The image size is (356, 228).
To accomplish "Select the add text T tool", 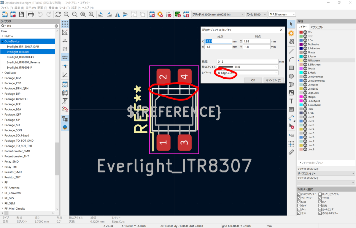I will point(291,101).
